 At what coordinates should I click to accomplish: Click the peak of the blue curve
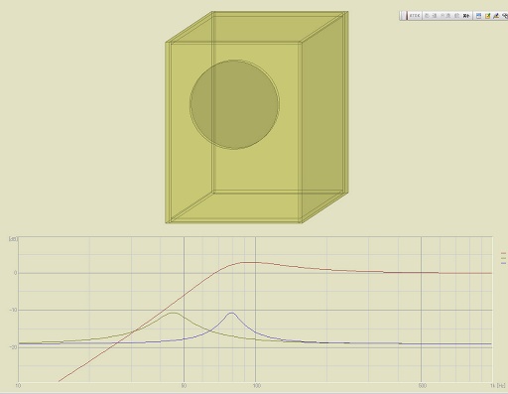pyautogui.click(x=232, y=313)
